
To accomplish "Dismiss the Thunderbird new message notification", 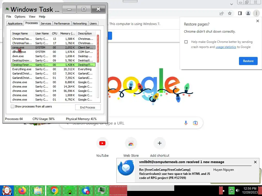I will [x=255, y=162].
